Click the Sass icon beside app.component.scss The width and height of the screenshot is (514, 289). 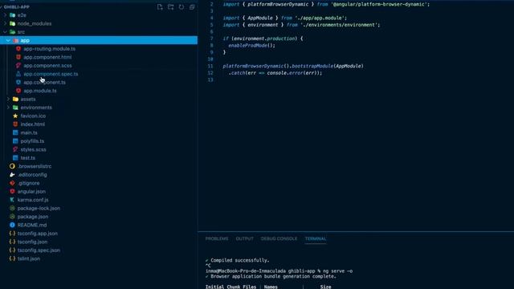(x=18, y=66)
